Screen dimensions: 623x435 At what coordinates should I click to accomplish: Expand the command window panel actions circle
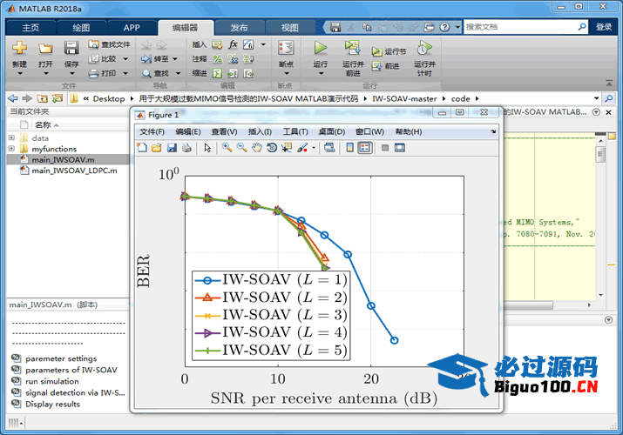click(608, 319)
